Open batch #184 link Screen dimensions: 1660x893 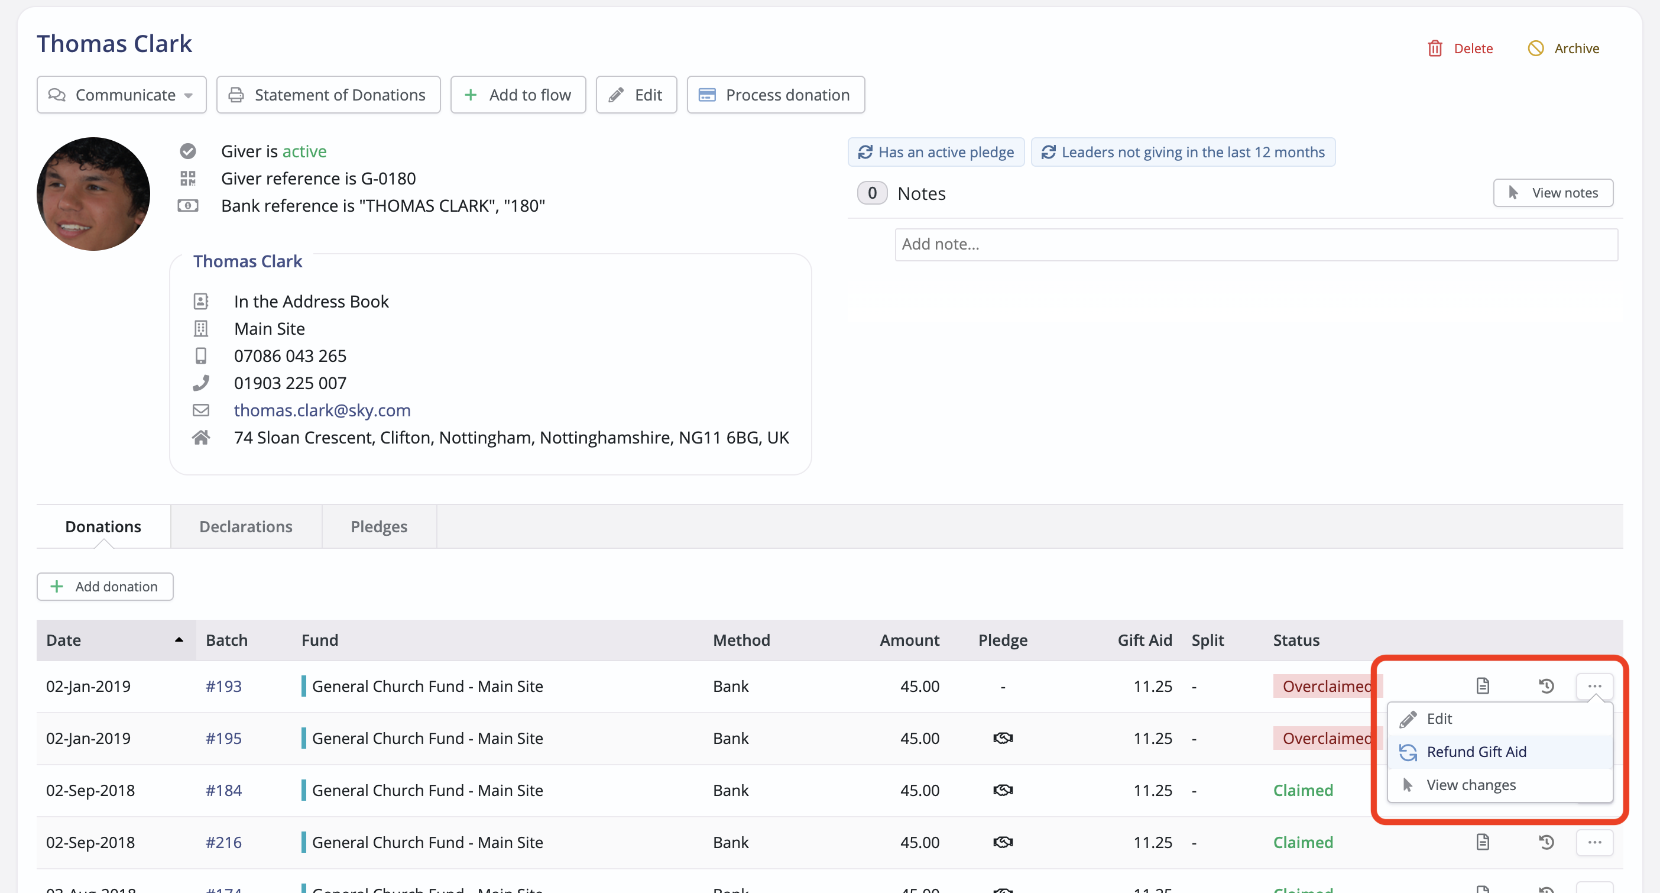click(x=223, y=791)
